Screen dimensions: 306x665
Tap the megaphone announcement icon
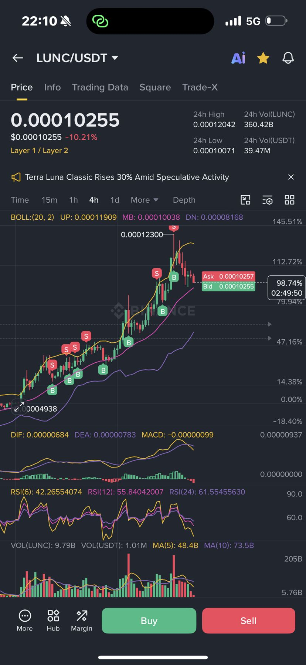coord(16,177)
